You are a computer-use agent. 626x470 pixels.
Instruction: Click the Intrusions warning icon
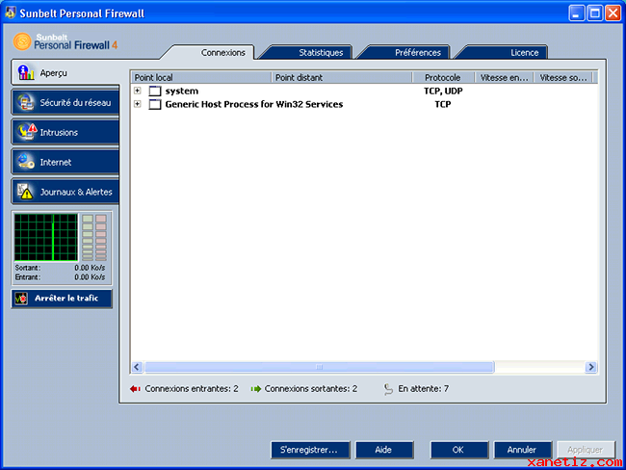[x=27, y=132]
